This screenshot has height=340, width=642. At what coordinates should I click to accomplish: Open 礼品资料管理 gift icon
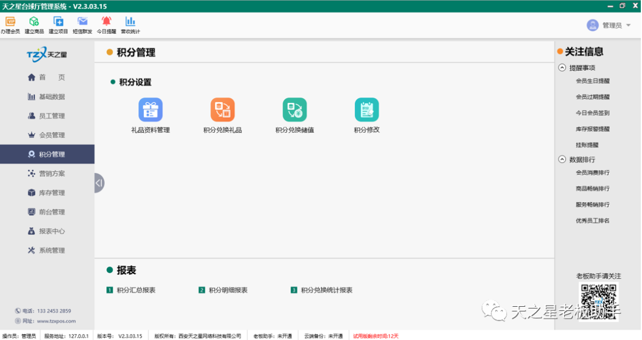click(150, 109)
